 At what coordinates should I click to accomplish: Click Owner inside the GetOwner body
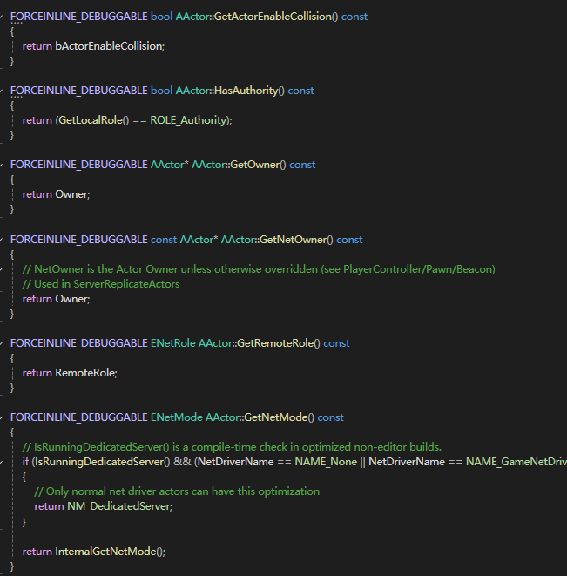pyautogui.click(x=71, y=194)
